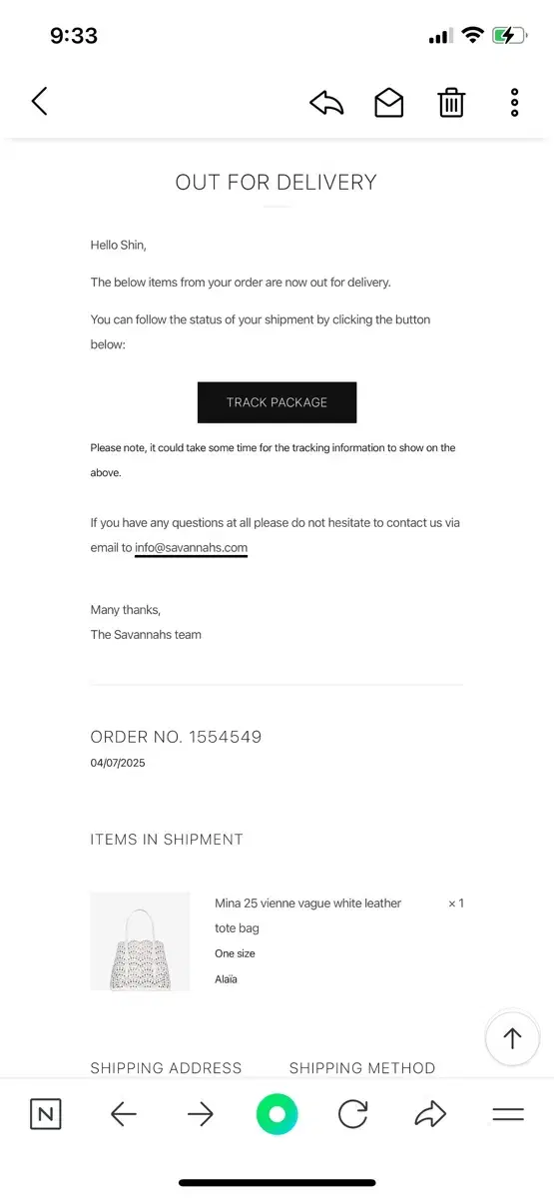Select the Mina 25 tote bag title
Image resolution: width=554 pixels, height=1198 pixels.
308,915
